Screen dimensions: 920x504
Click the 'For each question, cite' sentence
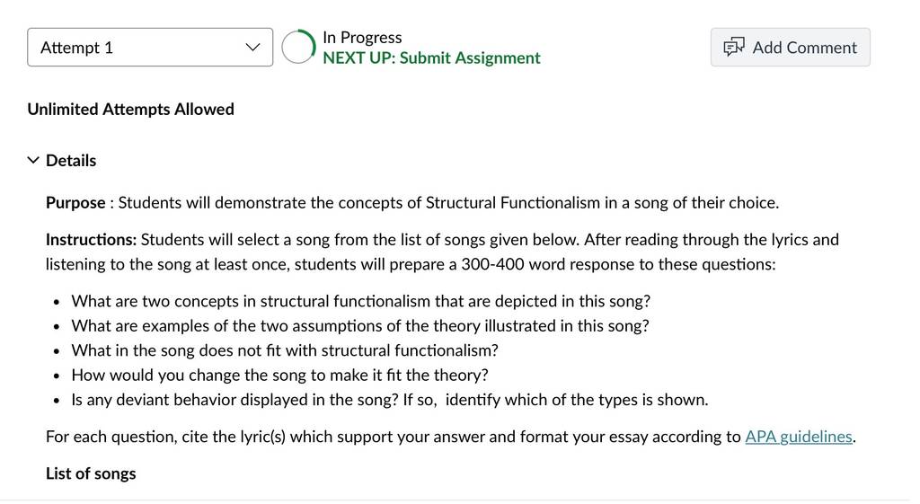coord(451,437)
